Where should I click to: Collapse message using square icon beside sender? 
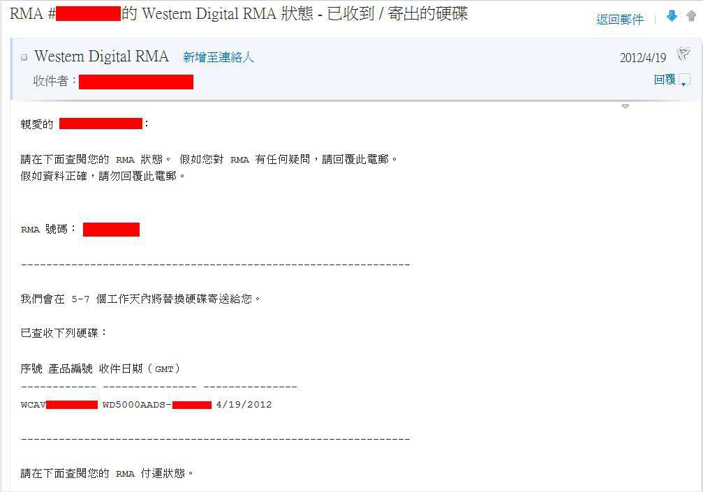pyautogui.click(x=24, y=57)
